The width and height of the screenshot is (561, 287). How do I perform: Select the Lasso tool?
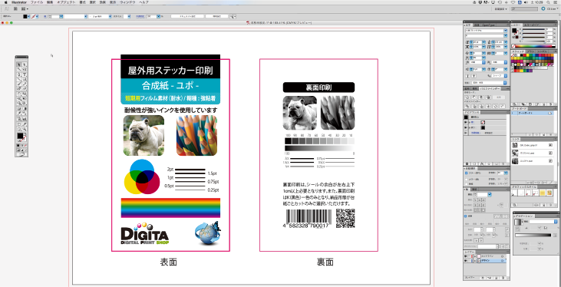(25, 69)
